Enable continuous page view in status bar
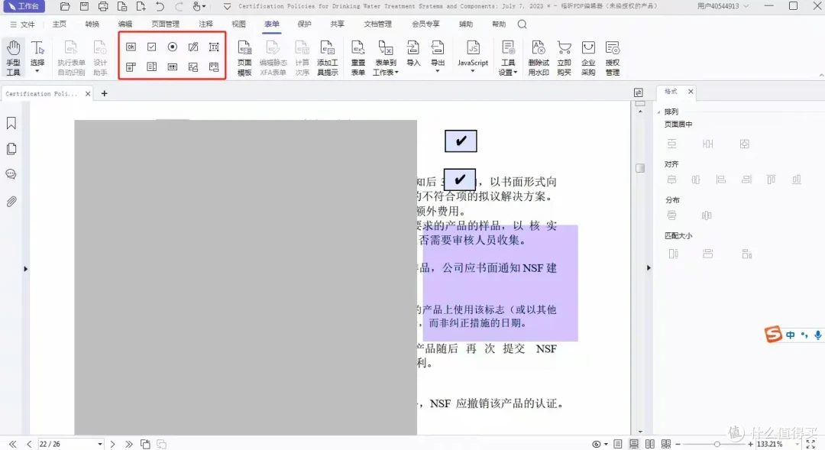Viewport: 825px width, 450px height. [x=634, y=444]
